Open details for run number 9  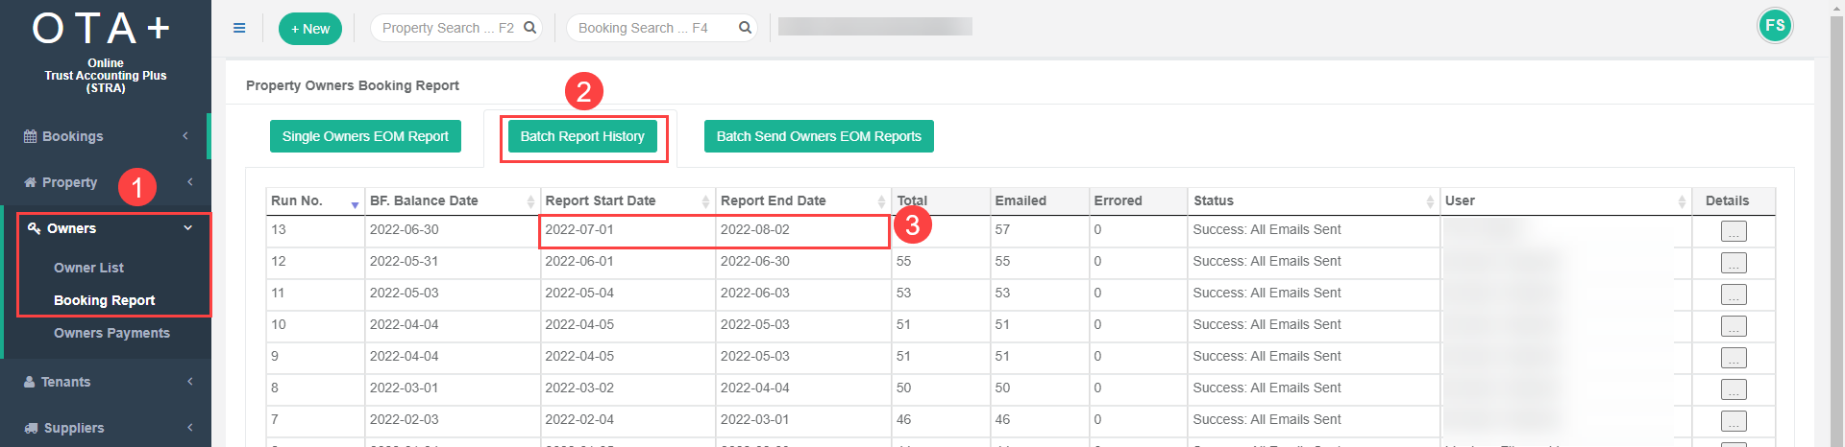click(x=1734, y=358)
